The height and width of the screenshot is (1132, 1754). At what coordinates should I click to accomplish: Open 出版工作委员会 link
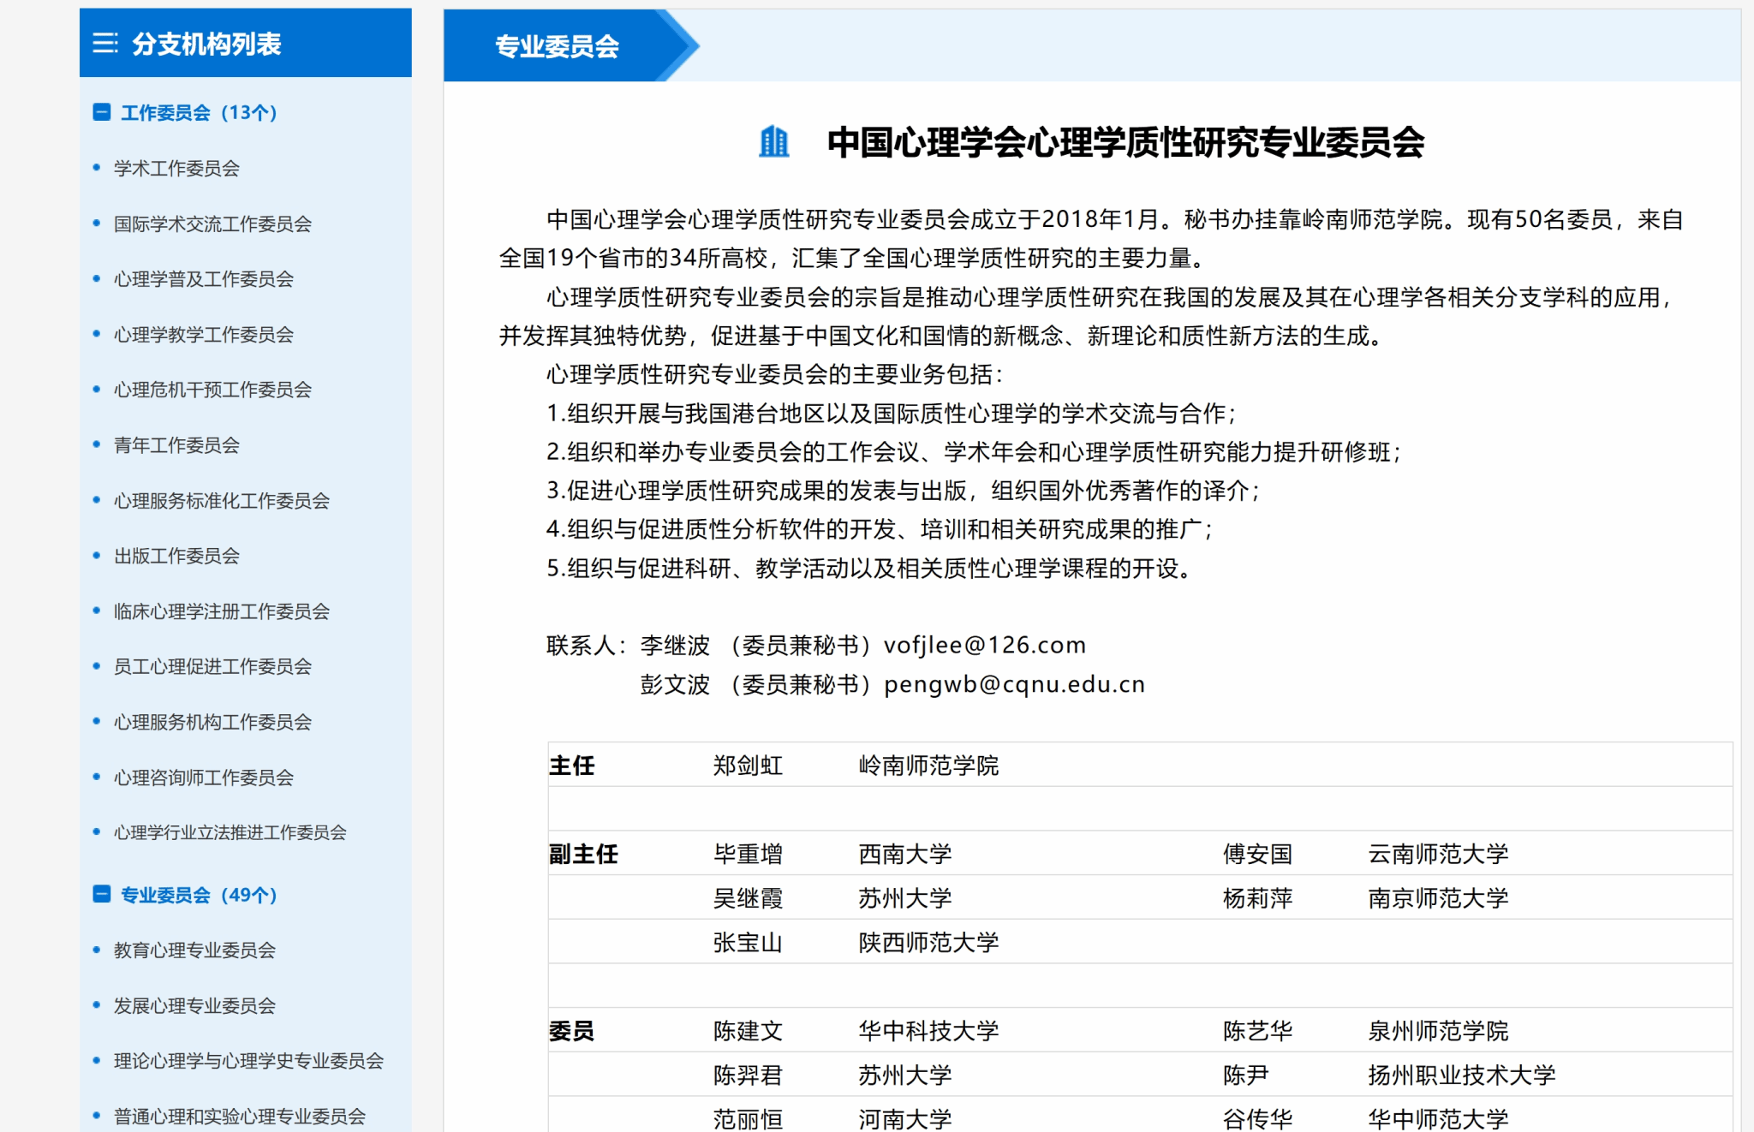click(176, 556)
